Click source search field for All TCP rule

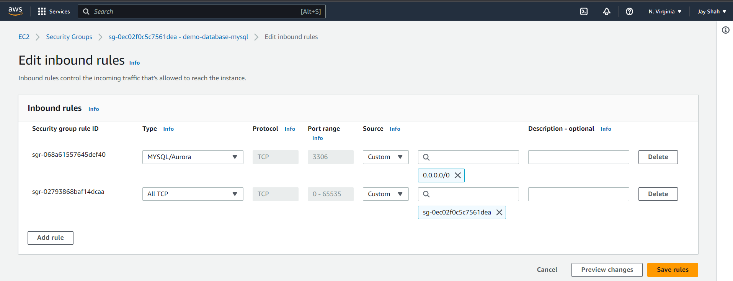point(469,194)
